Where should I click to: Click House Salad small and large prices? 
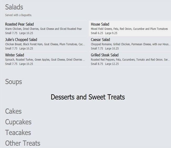pyautogui.click(x=104, y=33)
